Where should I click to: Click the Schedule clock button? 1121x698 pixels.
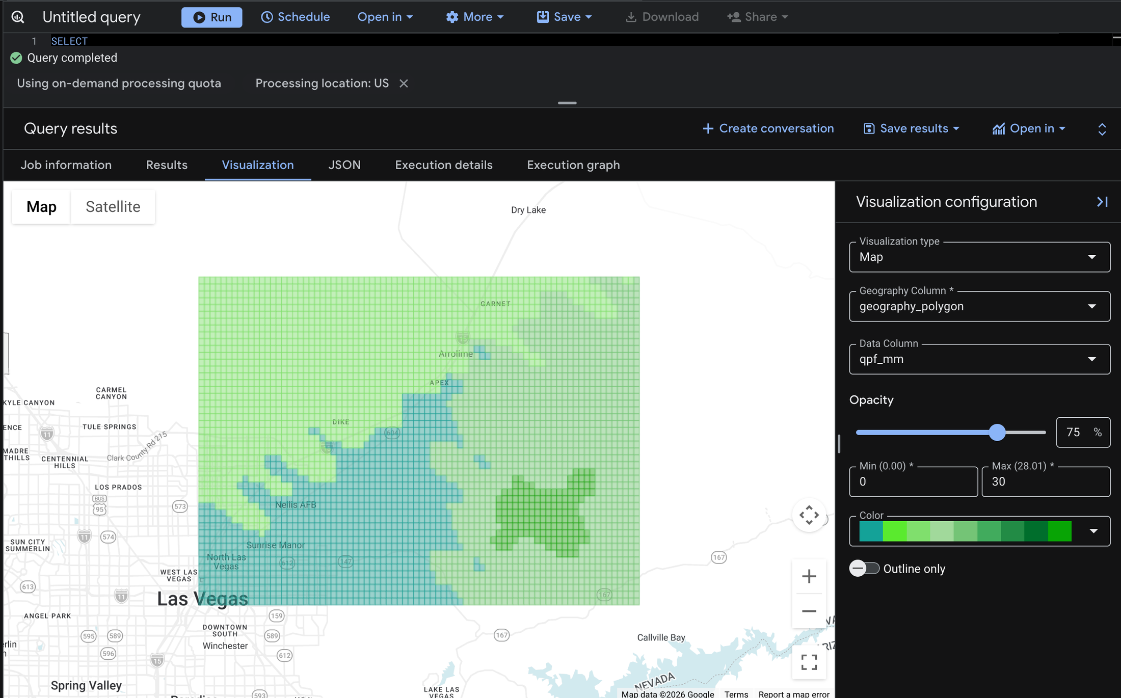tap(296, 17)
